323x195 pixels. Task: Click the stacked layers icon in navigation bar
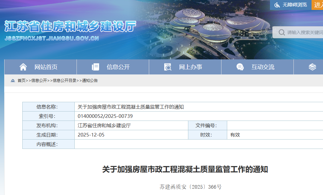312,67
